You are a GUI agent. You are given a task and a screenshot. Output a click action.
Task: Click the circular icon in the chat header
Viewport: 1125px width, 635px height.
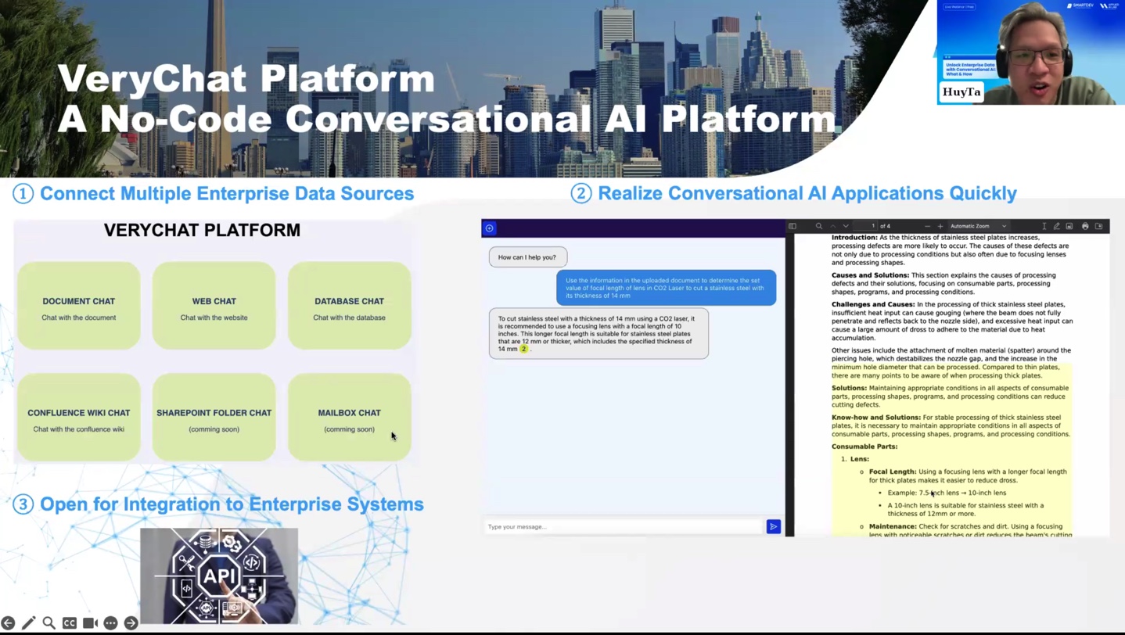[490, 228]
